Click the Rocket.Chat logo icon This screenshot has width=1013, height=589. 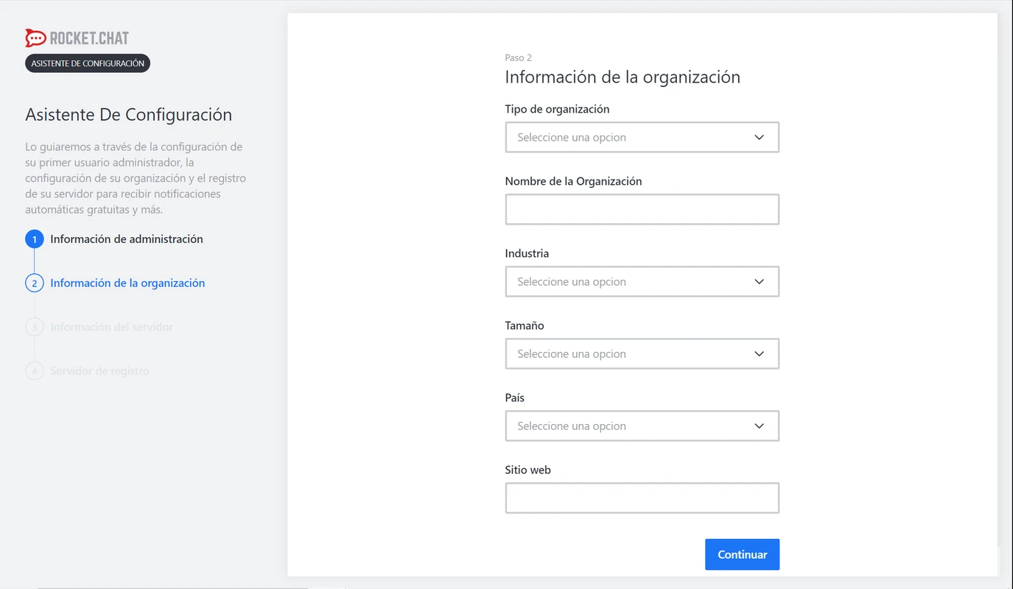[35, 38]
